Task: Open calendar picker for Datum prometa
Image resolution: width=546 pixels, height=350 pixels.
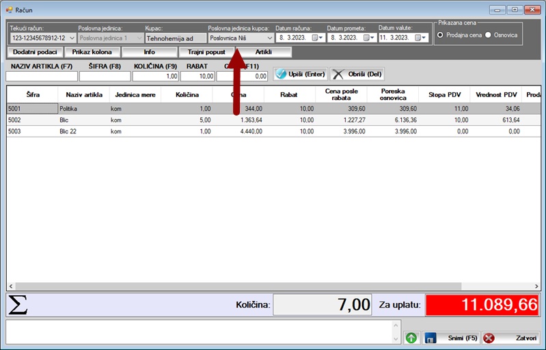Action: click(x=368, y=38)
